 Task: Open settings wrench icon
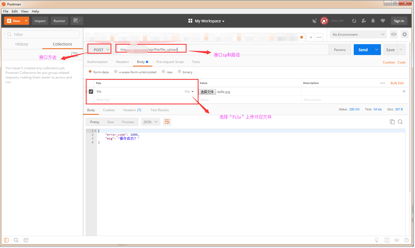(x=364, y=21)
